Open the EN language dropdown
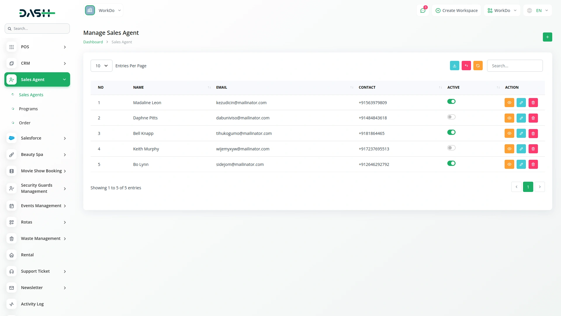Viewport: 561px width, 316px height. (x=538, y=11)
